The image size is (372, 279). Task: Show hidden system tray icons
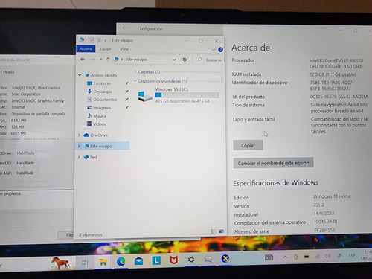click(x=285, y=257)
